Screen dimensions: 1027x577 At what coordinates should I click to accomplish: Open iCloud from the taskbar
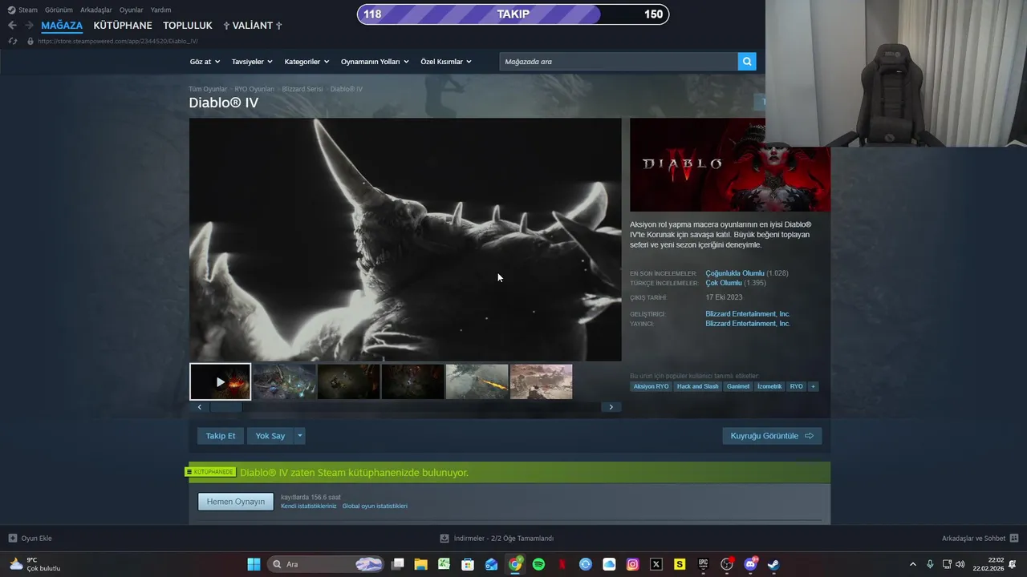[x=609, y=564]
